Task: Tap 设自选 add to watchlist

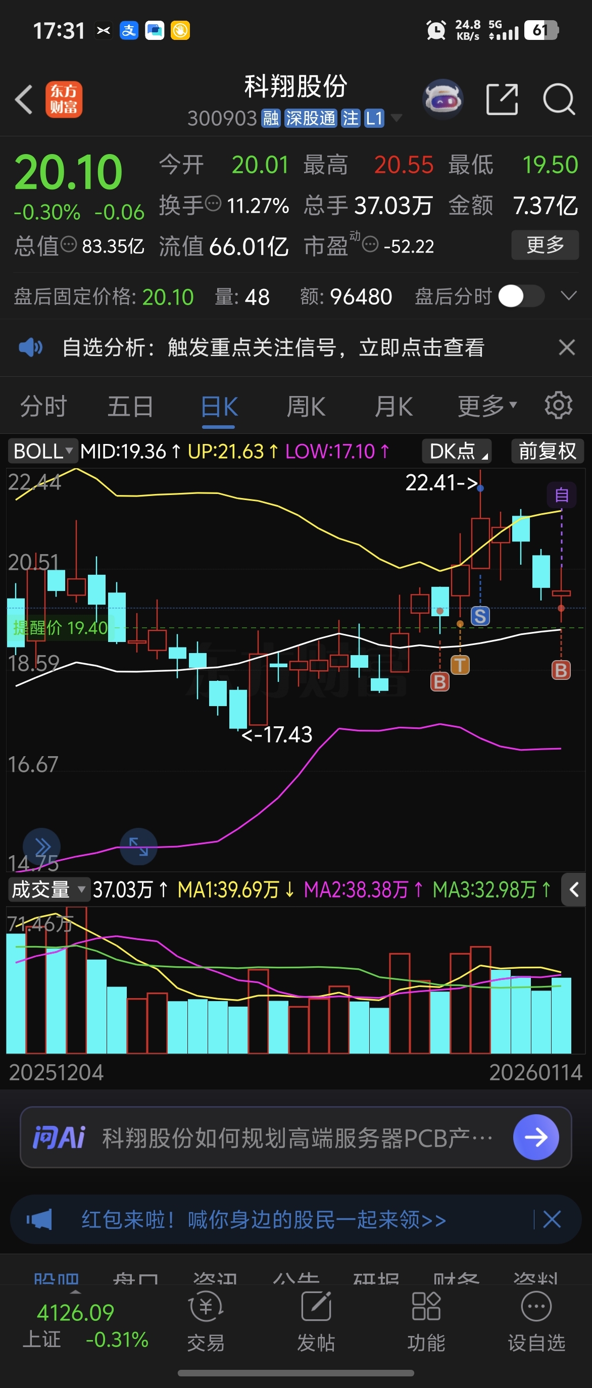Action: [x=536, y=1322]
